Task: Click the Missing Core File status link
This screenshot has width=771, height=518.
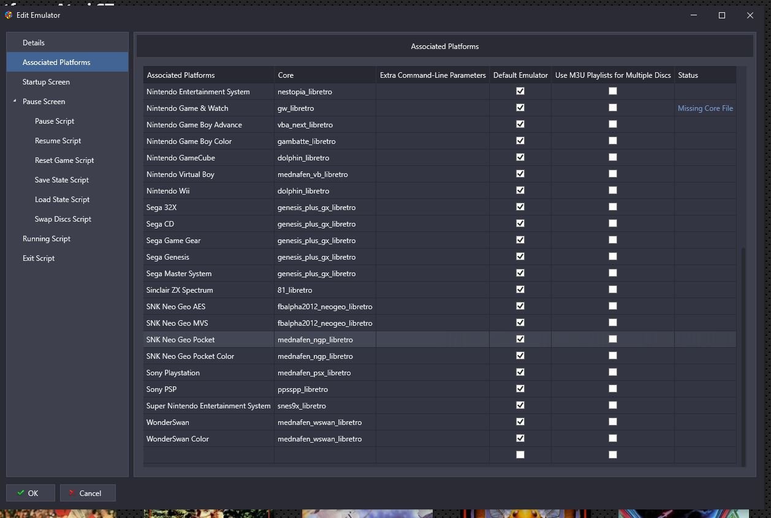Action: pos(705,108)
